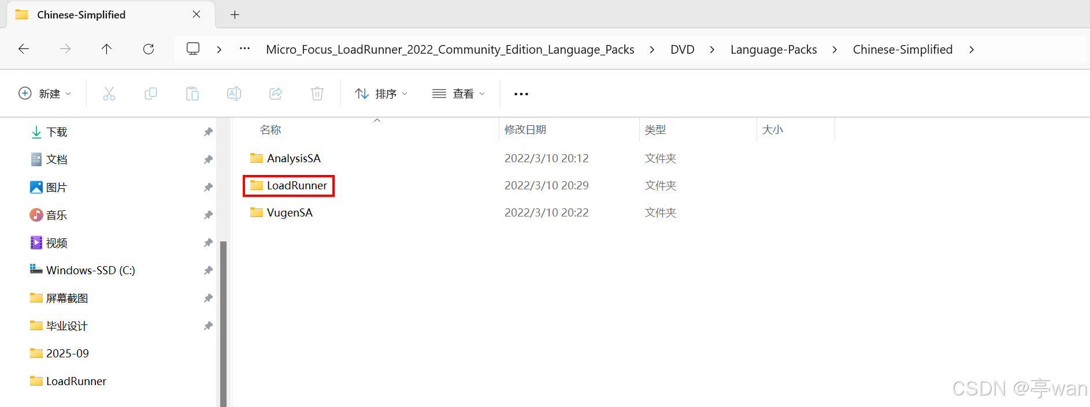Unpin 视频 using its pin icon

(208, 242)
